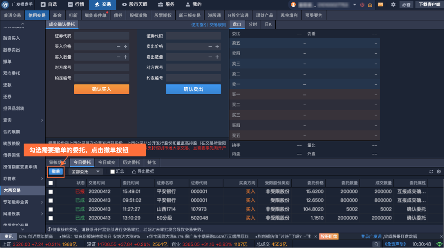The image size is (444, 248).
Task: Increase 卖出价格 with the plus button
Action: (217, 46)
